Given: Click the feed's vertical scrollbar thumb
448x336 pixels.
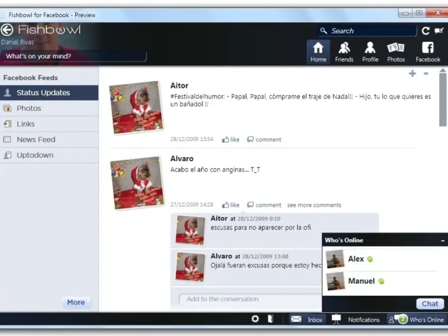Looking at the screenshot, I should (x=443, y=100).
